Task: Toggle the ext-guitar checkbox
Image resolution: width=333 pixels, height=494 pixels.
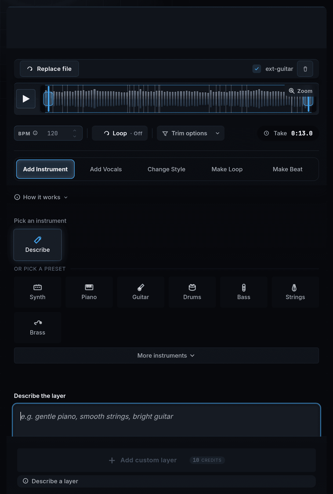Action: point(257,69)
